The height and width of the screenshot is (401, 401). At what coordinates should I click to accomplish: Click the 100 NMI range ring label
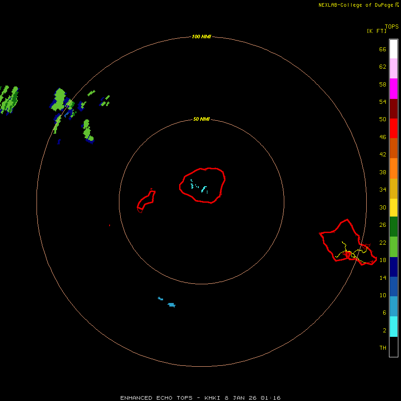click(x=201, y=37)
